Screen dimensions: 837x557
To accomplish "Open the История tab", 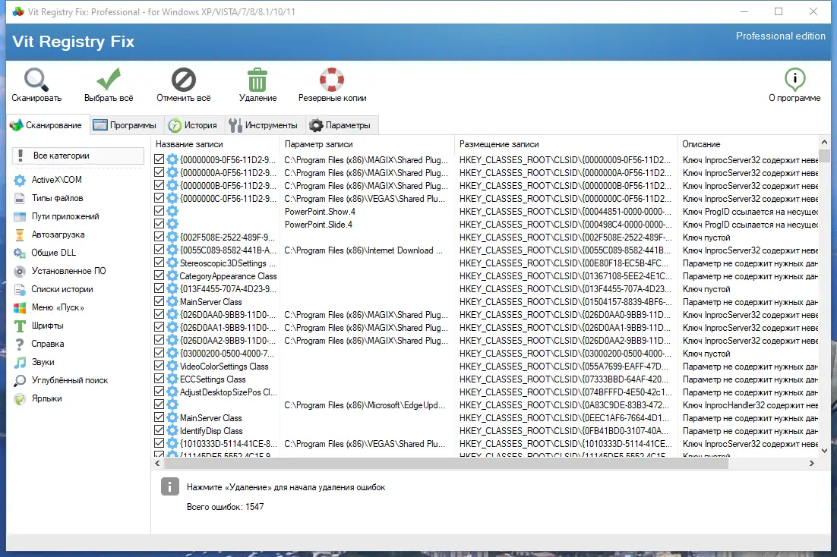I will 194,125.
